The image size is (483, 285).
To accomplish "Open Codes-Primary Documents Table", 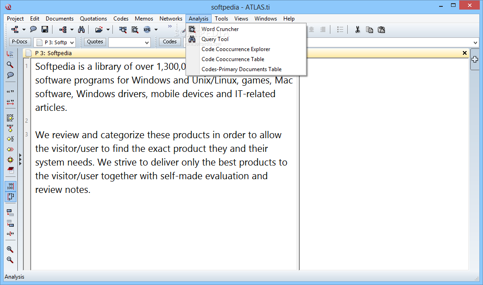I will pos(241,69).
